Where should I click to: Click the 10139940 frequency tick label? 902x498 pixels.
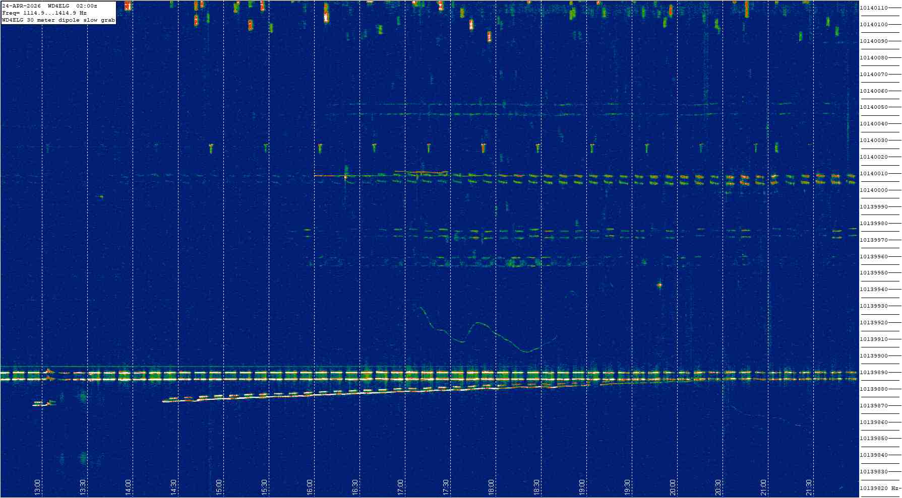click(x=874, y=290)
